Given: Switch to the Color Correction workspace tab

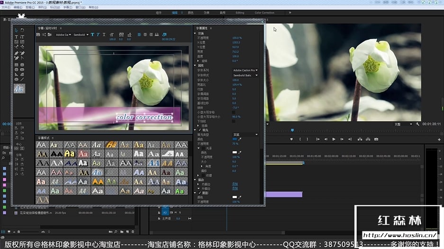Looking at the screenshot, I should (x=264, y=13).
